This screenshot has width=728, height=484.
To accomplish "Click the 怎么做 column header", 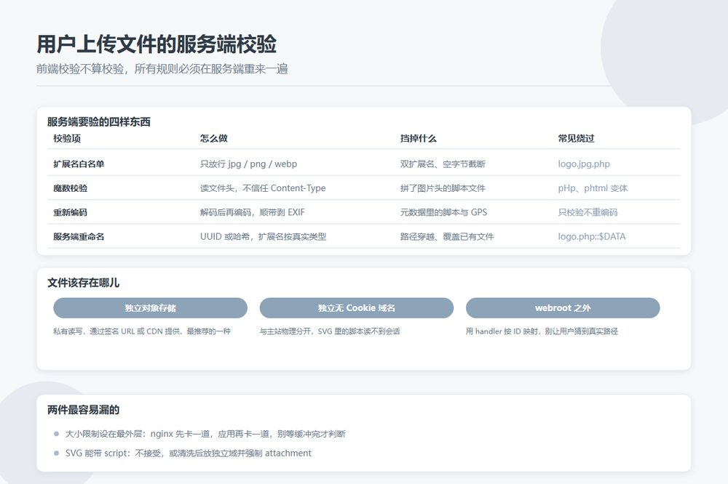I will pos(213,138).
